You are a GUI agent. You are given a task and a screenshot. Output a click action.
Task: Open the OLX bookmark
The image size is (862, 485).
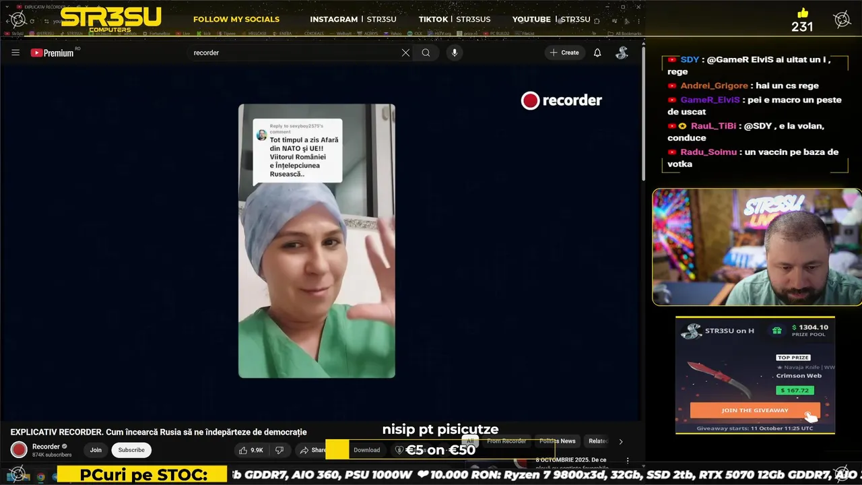pyautogui.click(x=416, y=33)
